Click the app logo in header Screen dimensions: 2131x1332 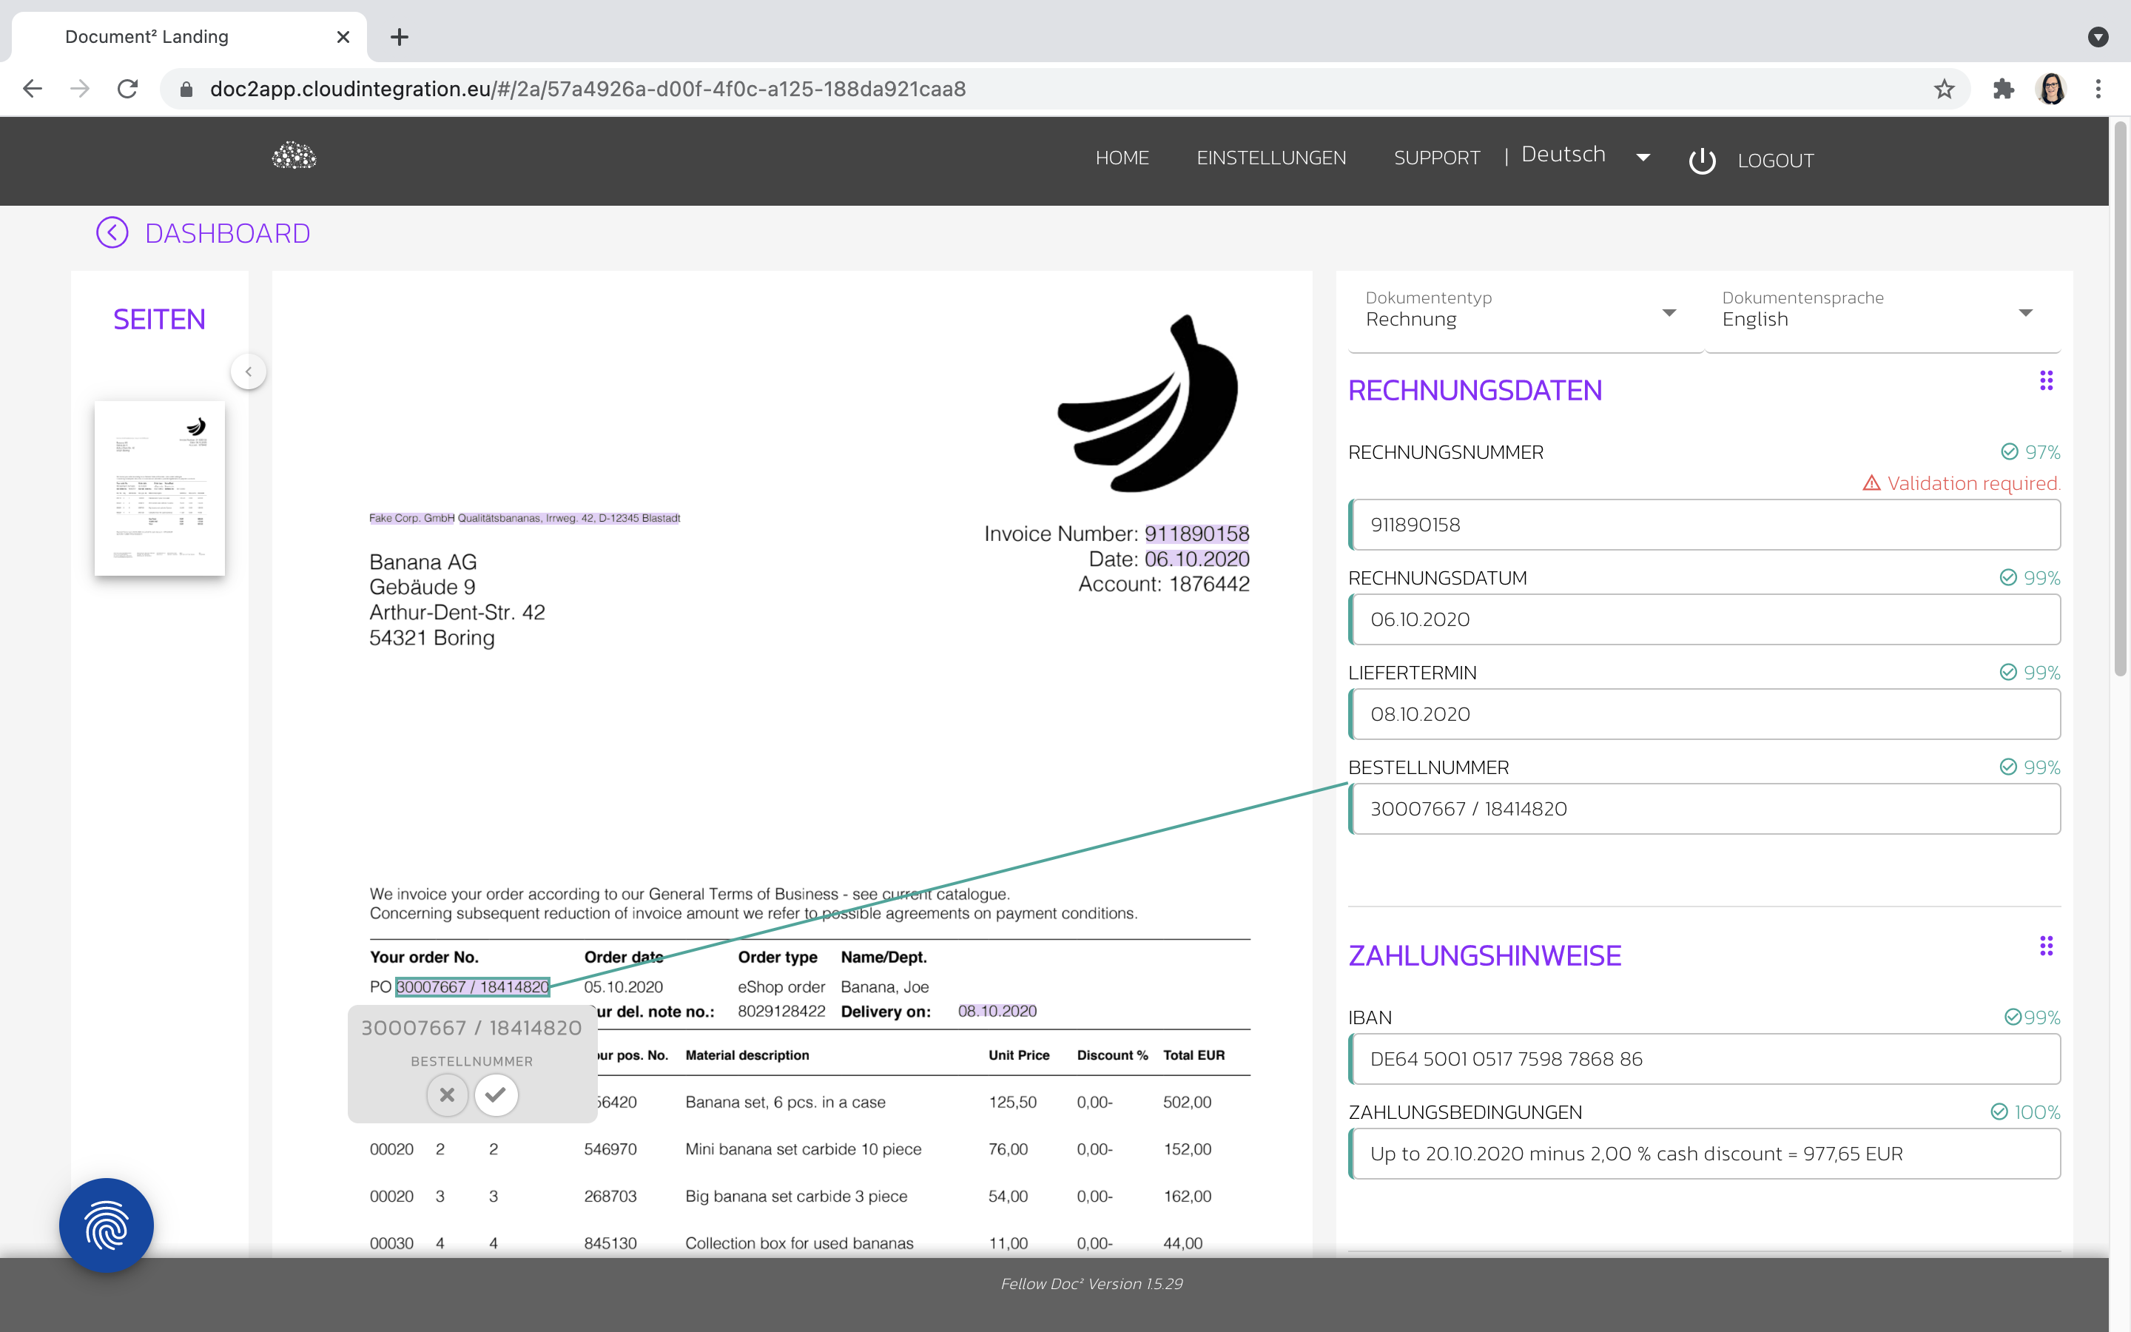coord(294,157)
